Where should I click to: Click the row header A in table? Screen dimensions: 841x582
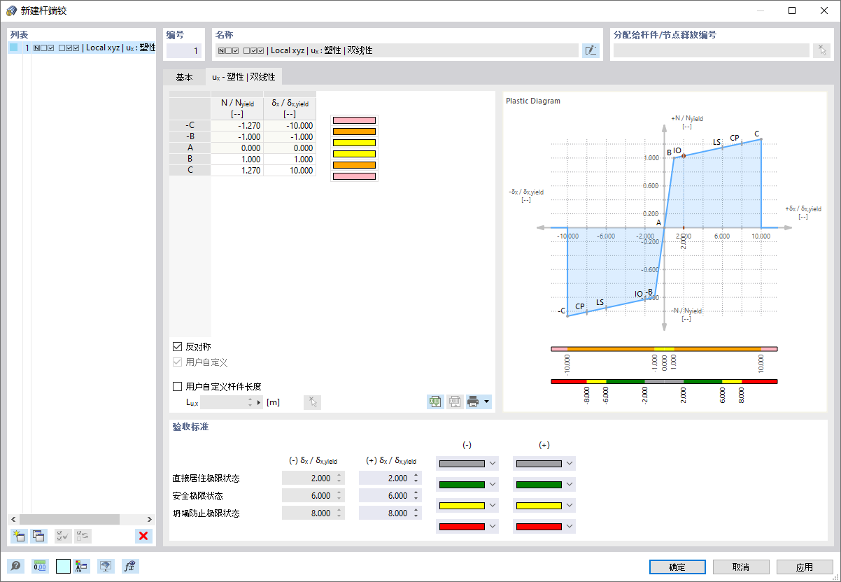[190, 148]
